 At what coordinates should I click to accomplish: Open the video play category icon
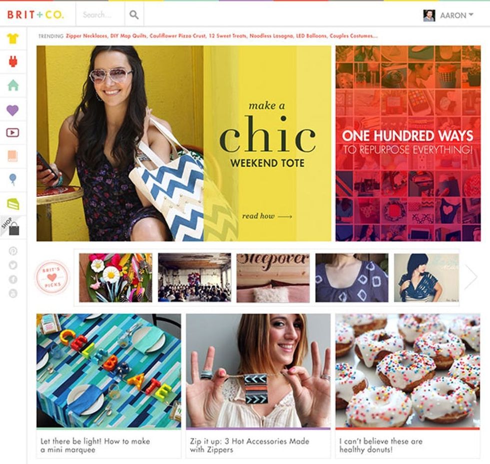[x=12, y=133]
